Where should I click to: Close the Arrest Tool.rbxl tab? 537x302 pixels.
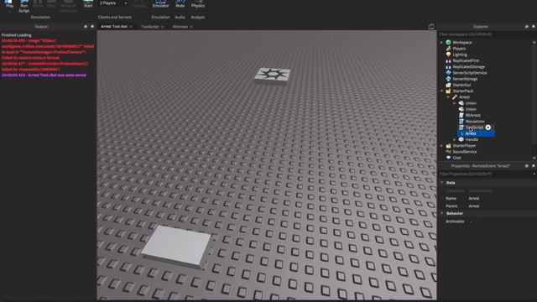(131, 27)
